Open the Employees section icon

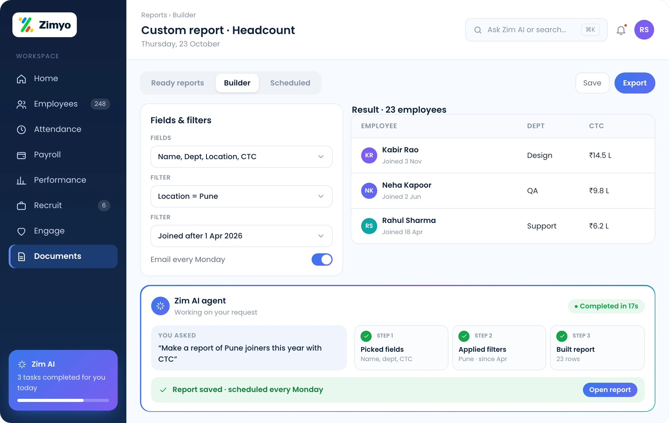click(21, 104)
